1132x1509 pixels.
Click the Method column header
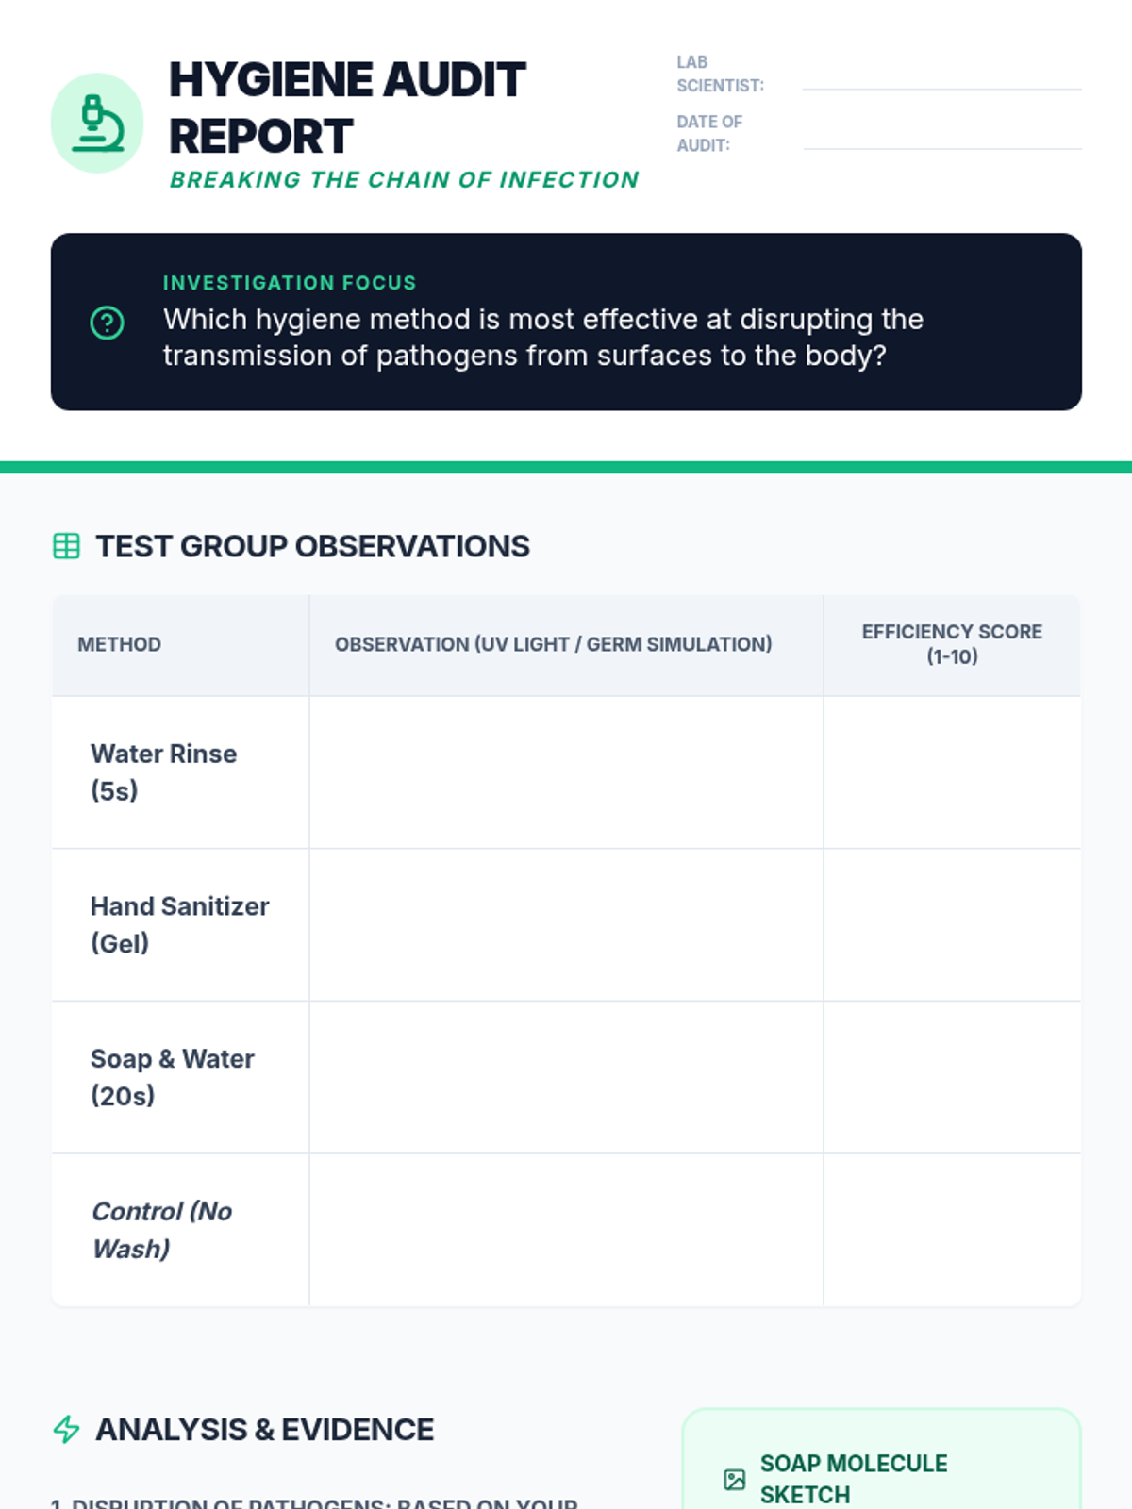[120, 644]
